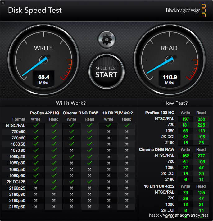Viewport: 213px width, 221px height.
Task: Click ProRes 422 HQ 2160 read value 28
Action: tap(201, 143)
